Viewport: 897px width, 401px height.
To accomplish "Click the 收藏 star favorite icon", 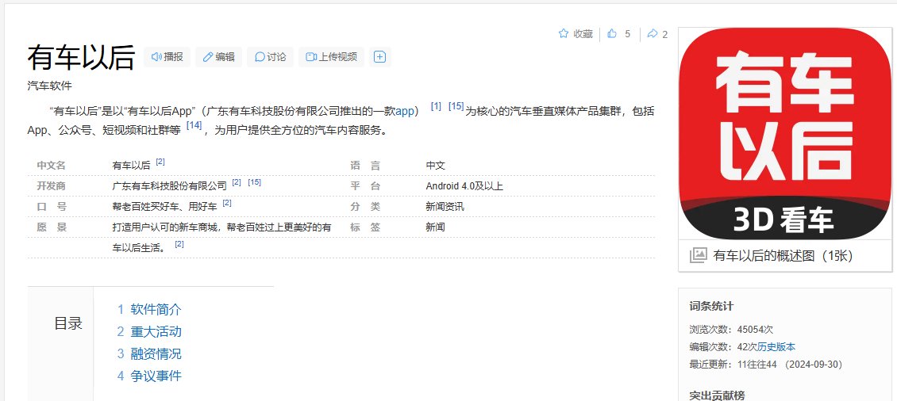I will (564, 34).
